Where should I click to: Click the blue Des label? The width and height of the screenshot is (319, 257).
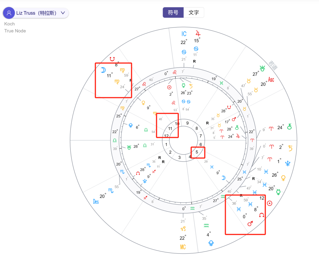coord(96,202)
